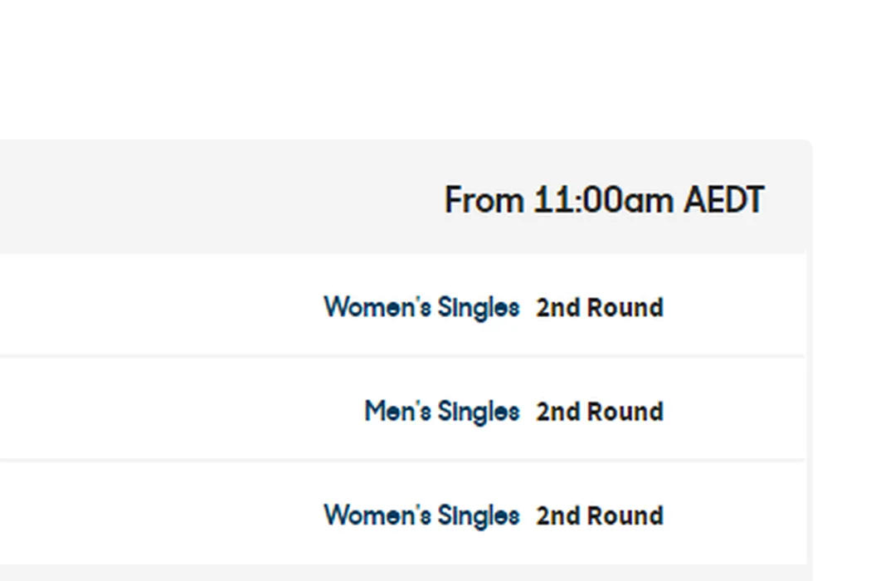The width and height of the screenshot is (871, 581).
Task: Click "Singles" in the Men's Singles label
Action: (x=479, y=412)
